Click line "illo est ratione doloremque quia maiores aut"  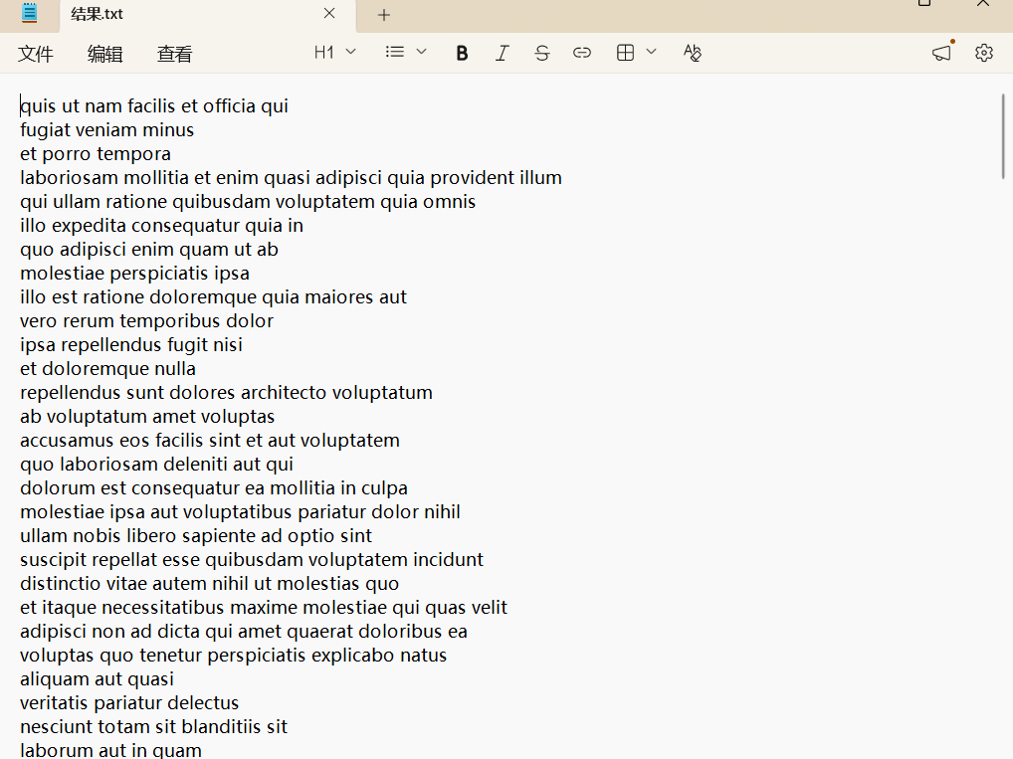point(213,297)
